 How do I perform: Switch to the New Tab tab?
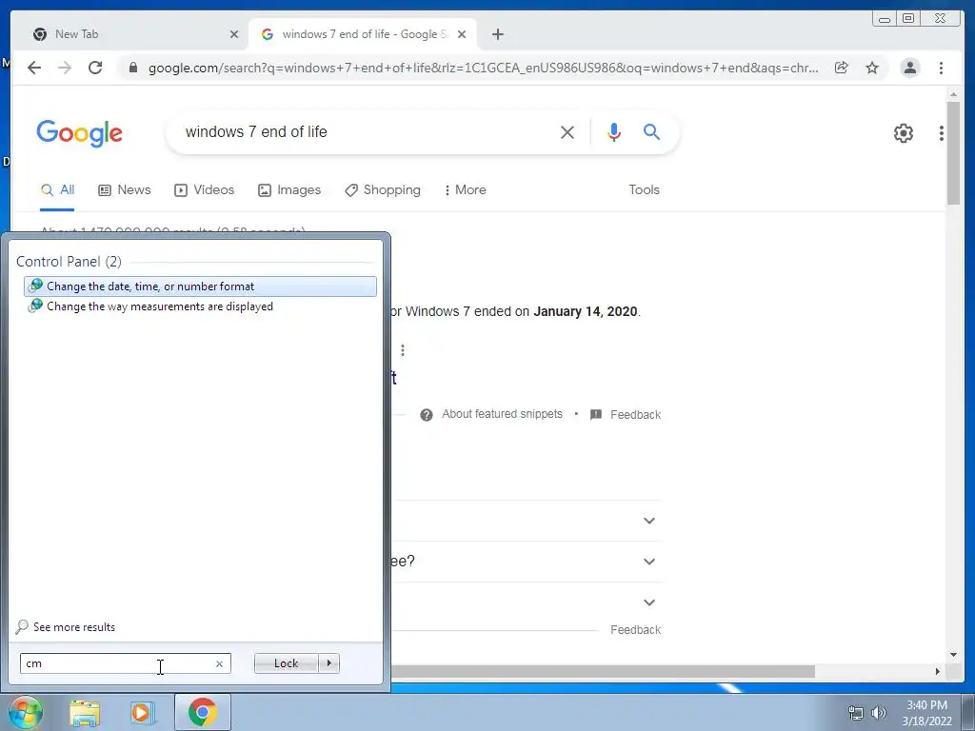click(x=129, y=34)
